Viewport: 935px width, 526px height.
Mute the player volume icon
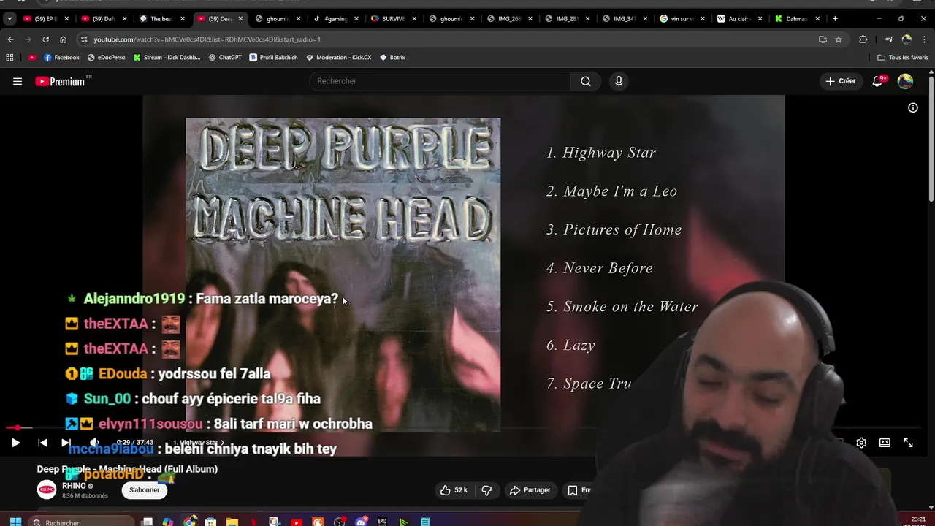click(93, 442)
